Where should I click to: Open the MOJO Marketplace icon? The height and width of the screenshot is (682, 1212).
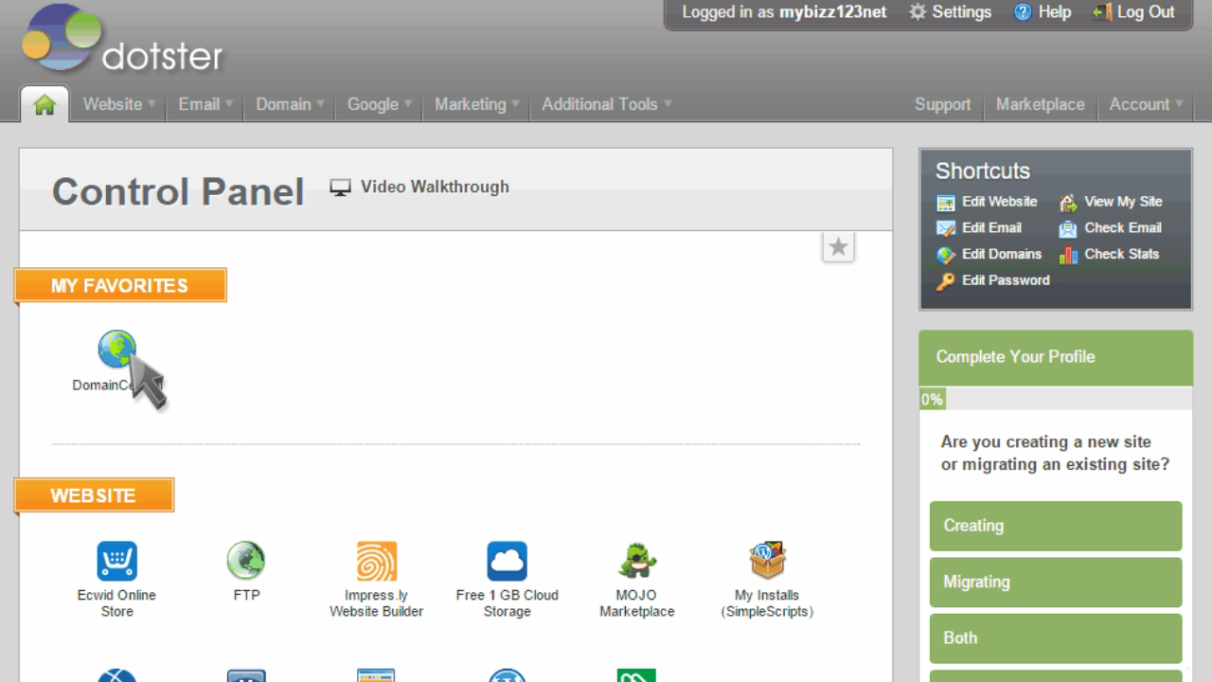(637, 561)
